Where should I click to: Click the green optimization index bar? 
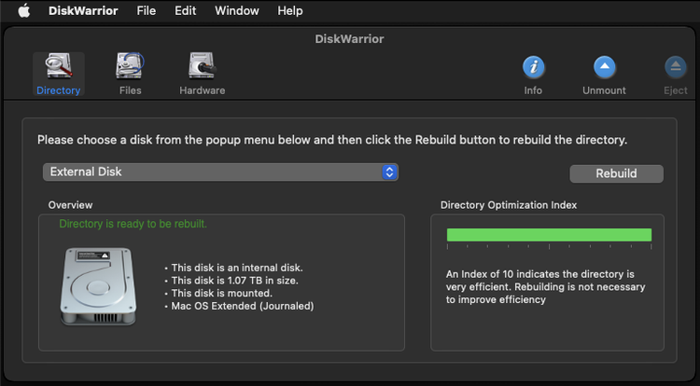coord(549,235)
